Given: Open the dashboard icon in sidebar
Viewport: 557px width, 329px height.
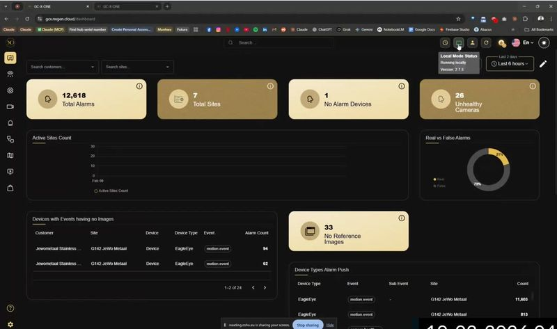Looking at the screenshot, I should point(10,58).
